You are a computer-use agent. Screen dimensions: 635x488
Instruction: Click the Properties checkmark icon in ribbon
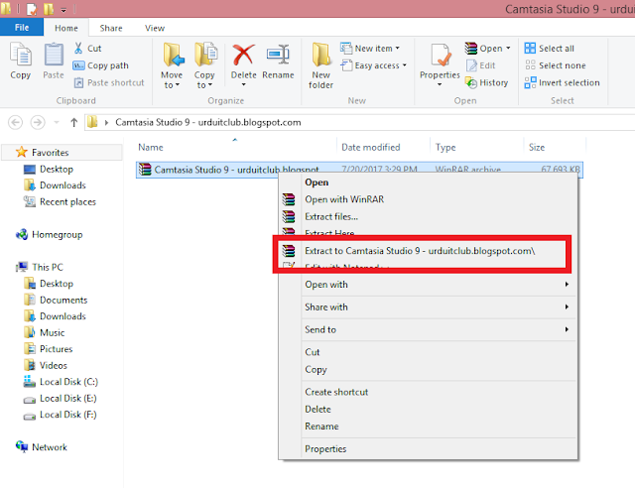click(x=441, y=56)
